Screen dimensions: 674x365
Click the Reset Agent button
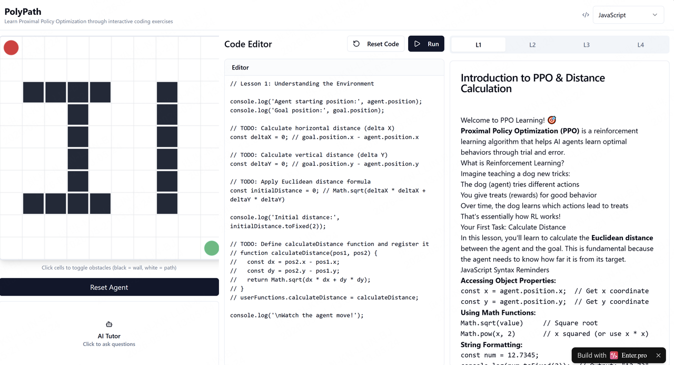click(x=110, y=287)
